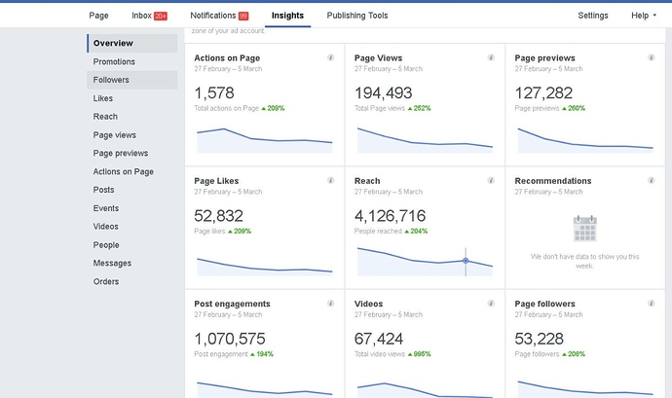Open info icon on Reach card

click(491, 180)
